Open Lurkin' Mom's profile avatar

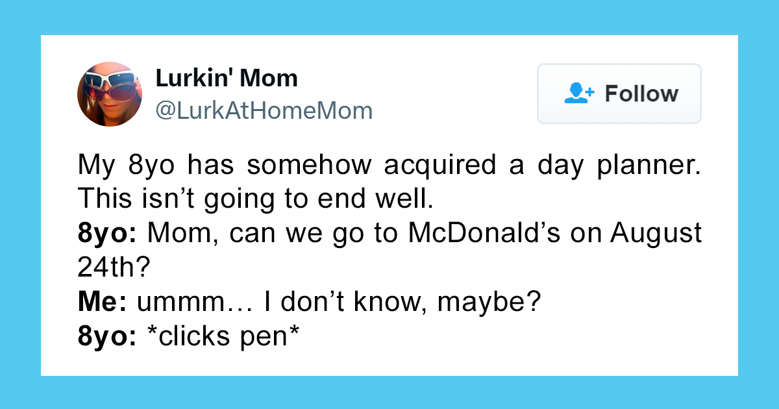[x=110, y=94]
